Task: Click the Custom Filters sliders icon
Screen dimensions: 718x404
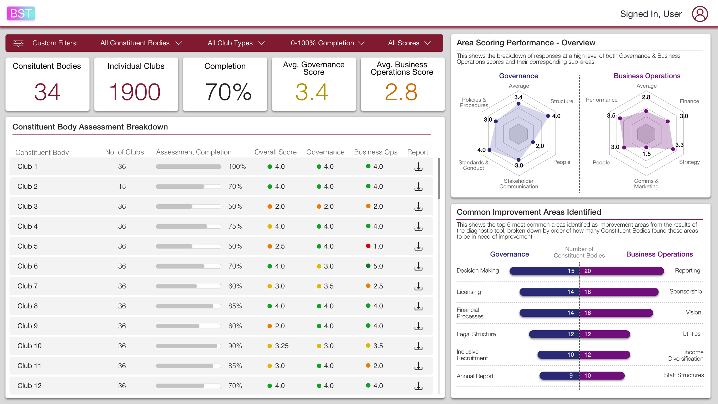Action: tap(18, 43)
